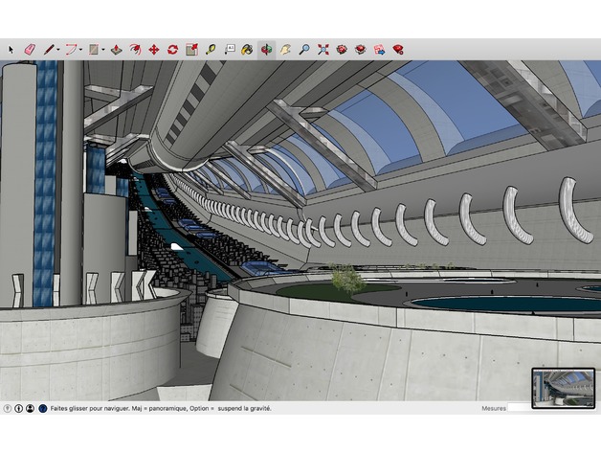This screenshot has width=601, height=452.
Task: Choose the Offset tool
Action: click(135, 50)
